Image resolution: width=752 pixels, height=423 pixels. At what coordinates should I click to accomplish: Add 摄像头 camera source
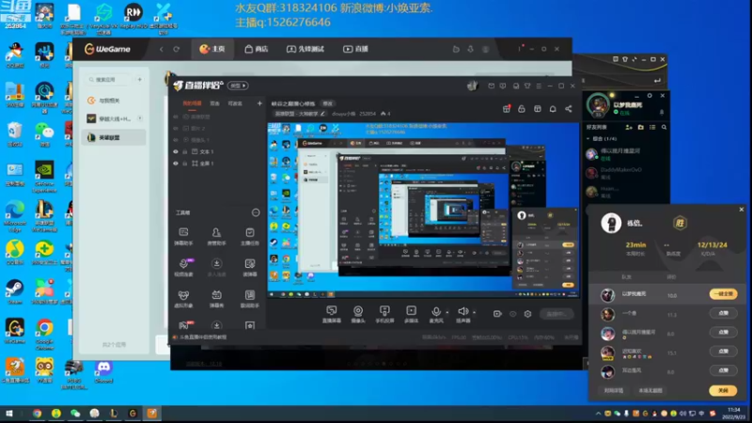pos(358,315)
